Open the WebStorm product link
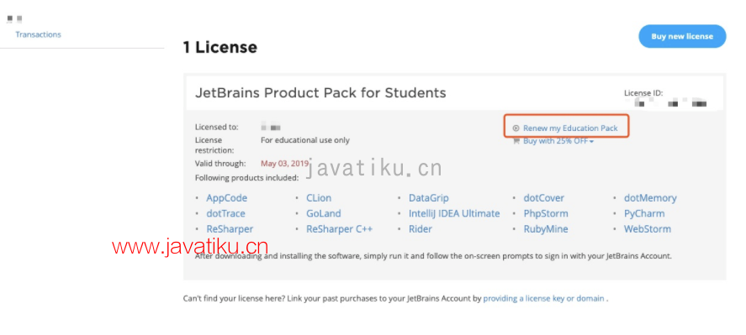 (648, 229)
